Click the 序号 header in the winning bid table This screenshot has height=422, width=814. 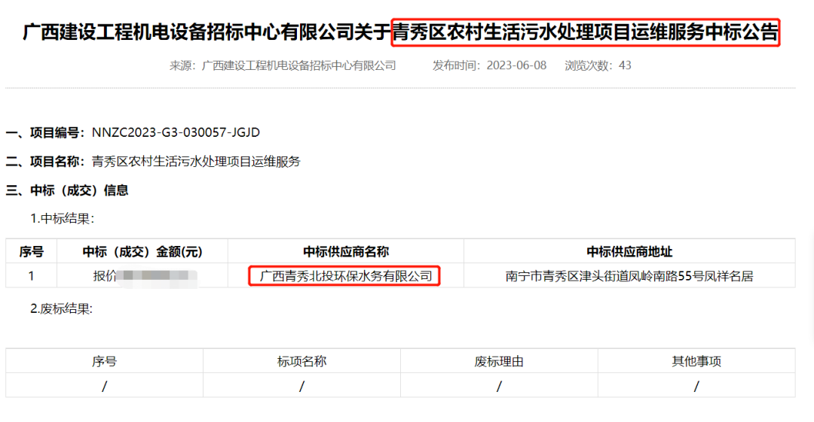[x=31, y=252]
